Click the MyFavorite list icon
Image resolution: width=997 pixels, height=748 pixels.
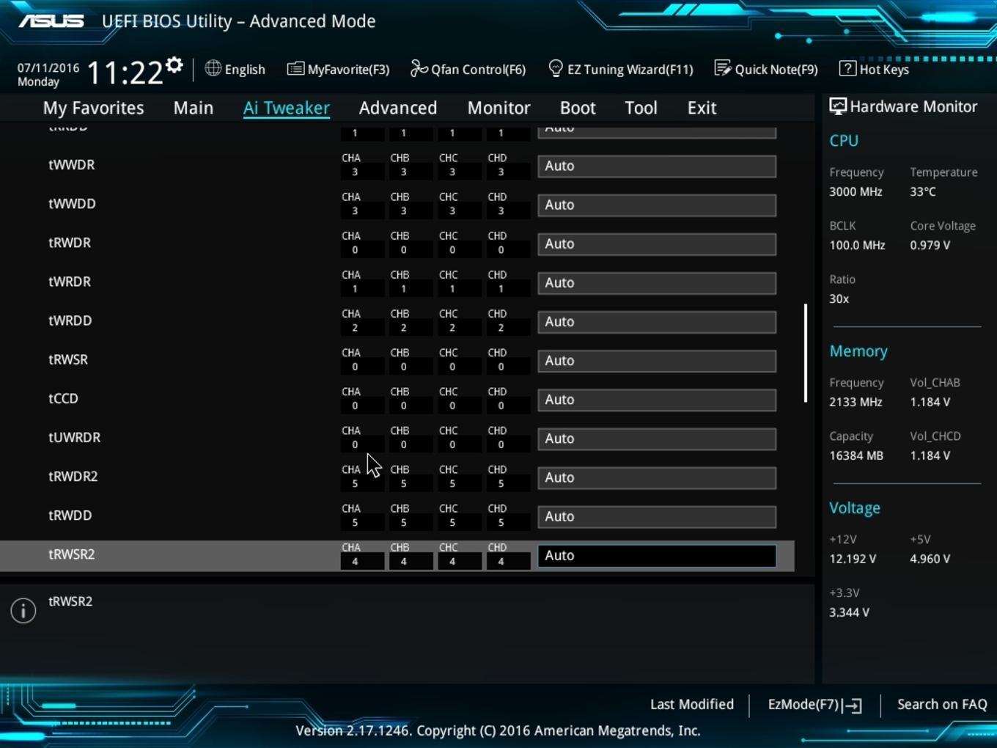tap(295, 69)
